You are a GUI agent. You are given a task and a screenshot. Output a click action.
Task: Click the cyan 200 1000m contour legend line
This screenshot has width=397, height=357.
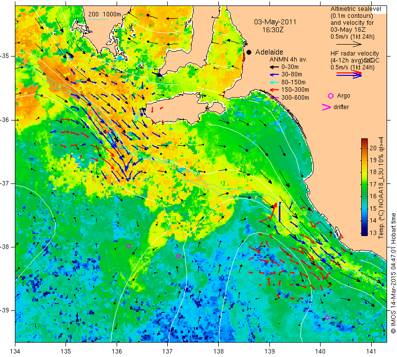[x=98, y=19]
